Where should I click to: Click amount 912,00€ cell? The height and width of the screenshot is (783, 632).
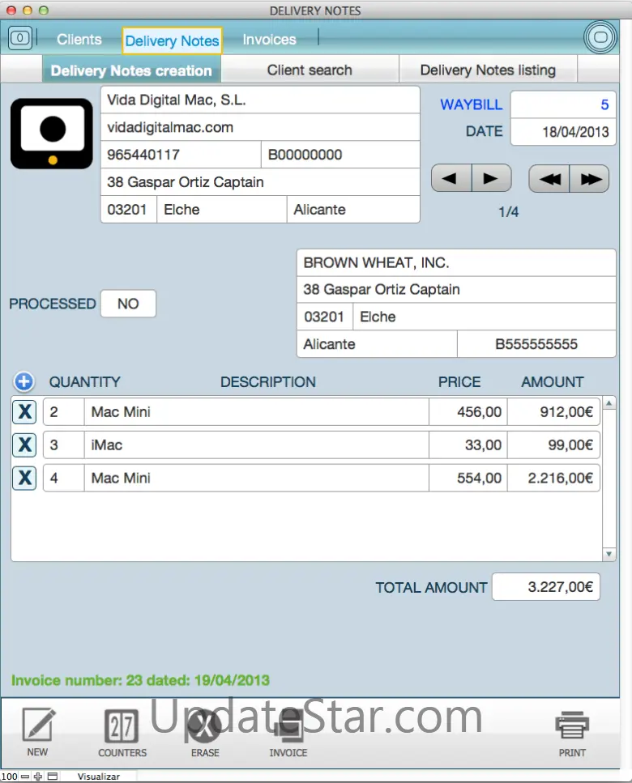(553, 412)
